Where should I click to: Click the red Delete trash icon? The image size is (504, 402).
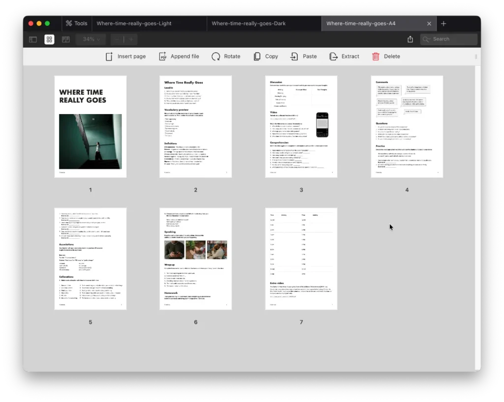[x=376, y=57]
